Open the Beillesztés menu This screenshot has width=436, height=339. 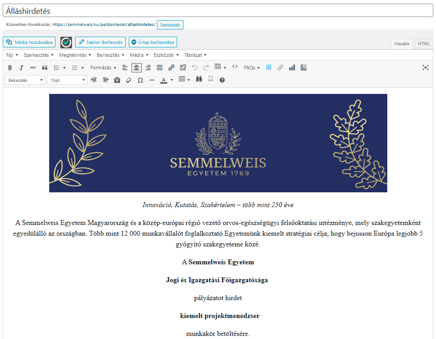[x=110, y=55]
